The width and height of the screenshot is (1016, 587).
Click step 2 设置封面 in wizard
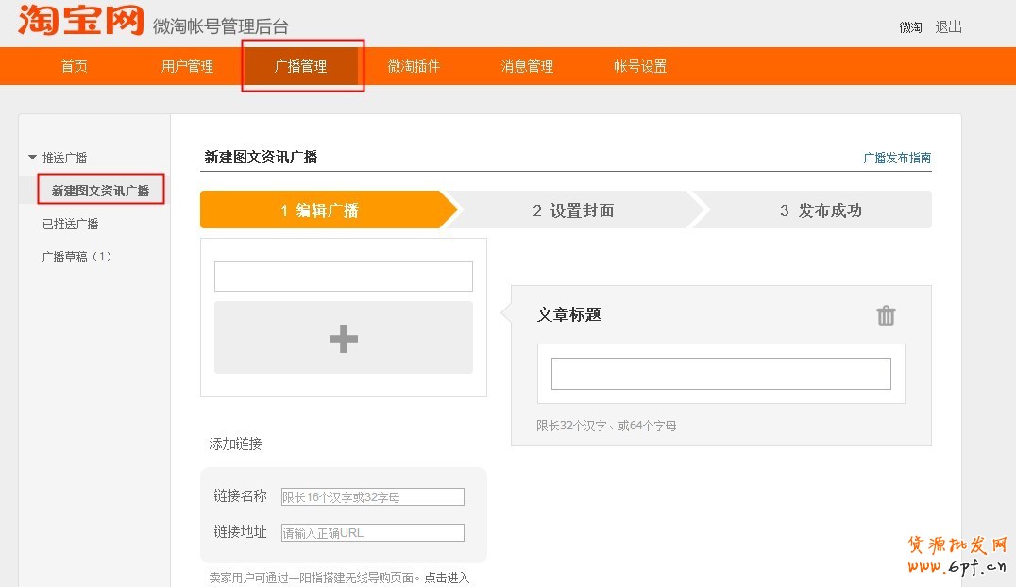coord(573,210)
